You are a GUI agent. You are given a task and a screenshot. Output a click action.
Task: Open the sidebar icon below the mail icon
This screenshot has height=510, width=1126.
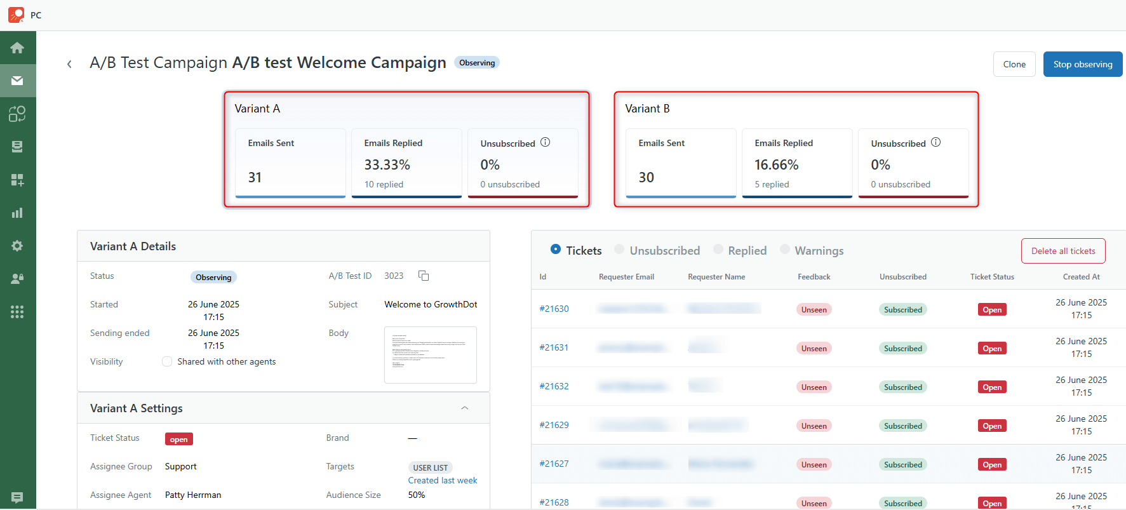(x=17, y=114)
